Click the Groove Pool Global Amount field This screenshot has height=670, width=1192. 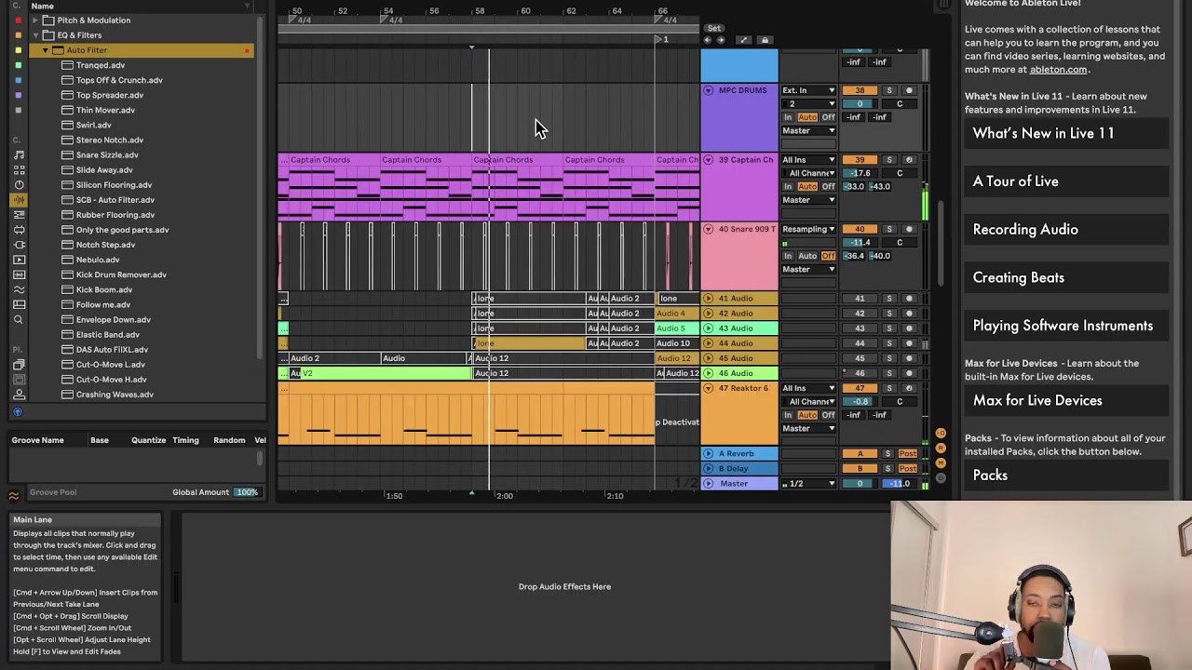click(x=247, y=492)
